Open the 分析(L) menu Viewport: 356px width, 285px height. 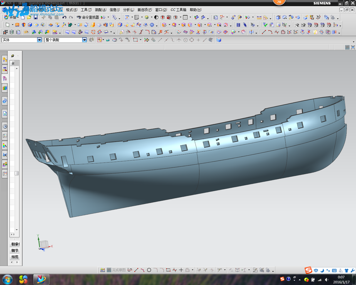128,10
